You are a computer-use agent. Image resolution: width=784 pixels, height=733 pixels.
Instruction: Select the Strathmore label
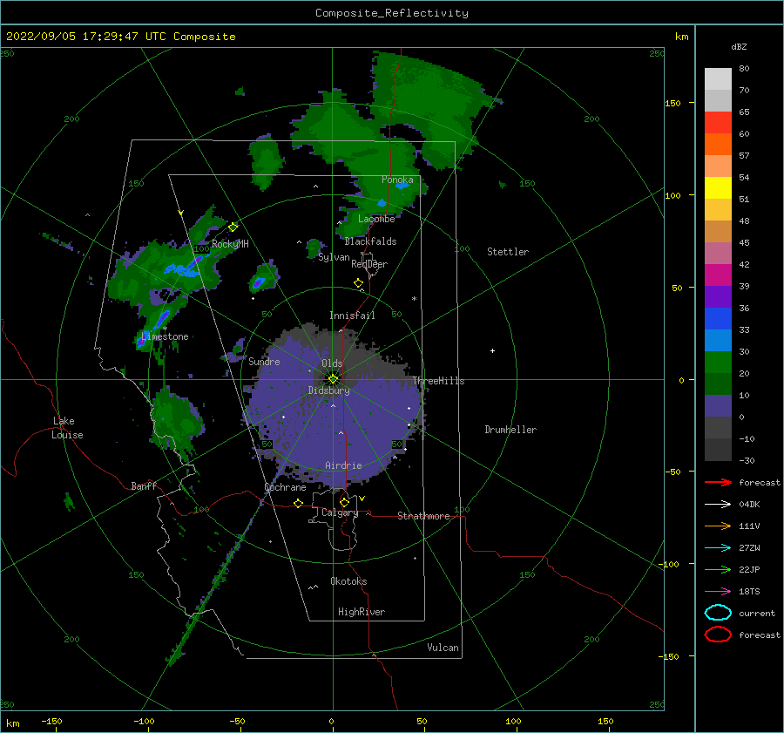click(x=423, y=516)
